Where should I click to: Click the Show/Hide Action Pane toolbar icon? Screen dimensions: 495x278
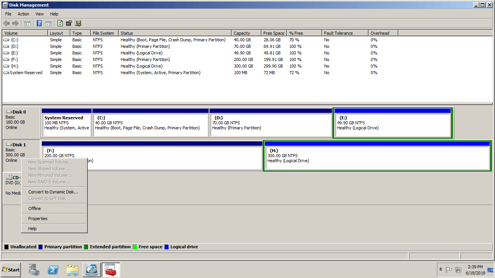coord(48,23)
